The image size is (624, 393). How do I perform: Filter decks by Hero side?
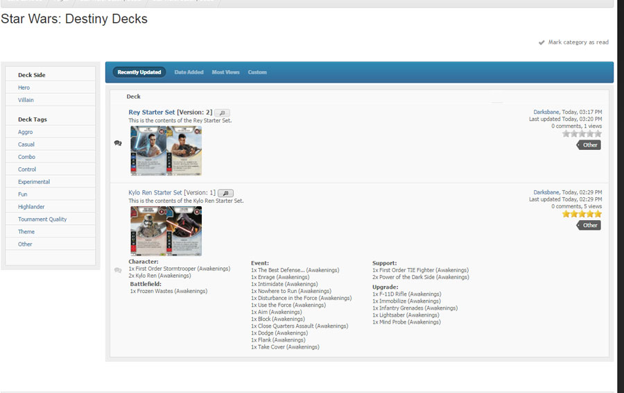(24, 87)
